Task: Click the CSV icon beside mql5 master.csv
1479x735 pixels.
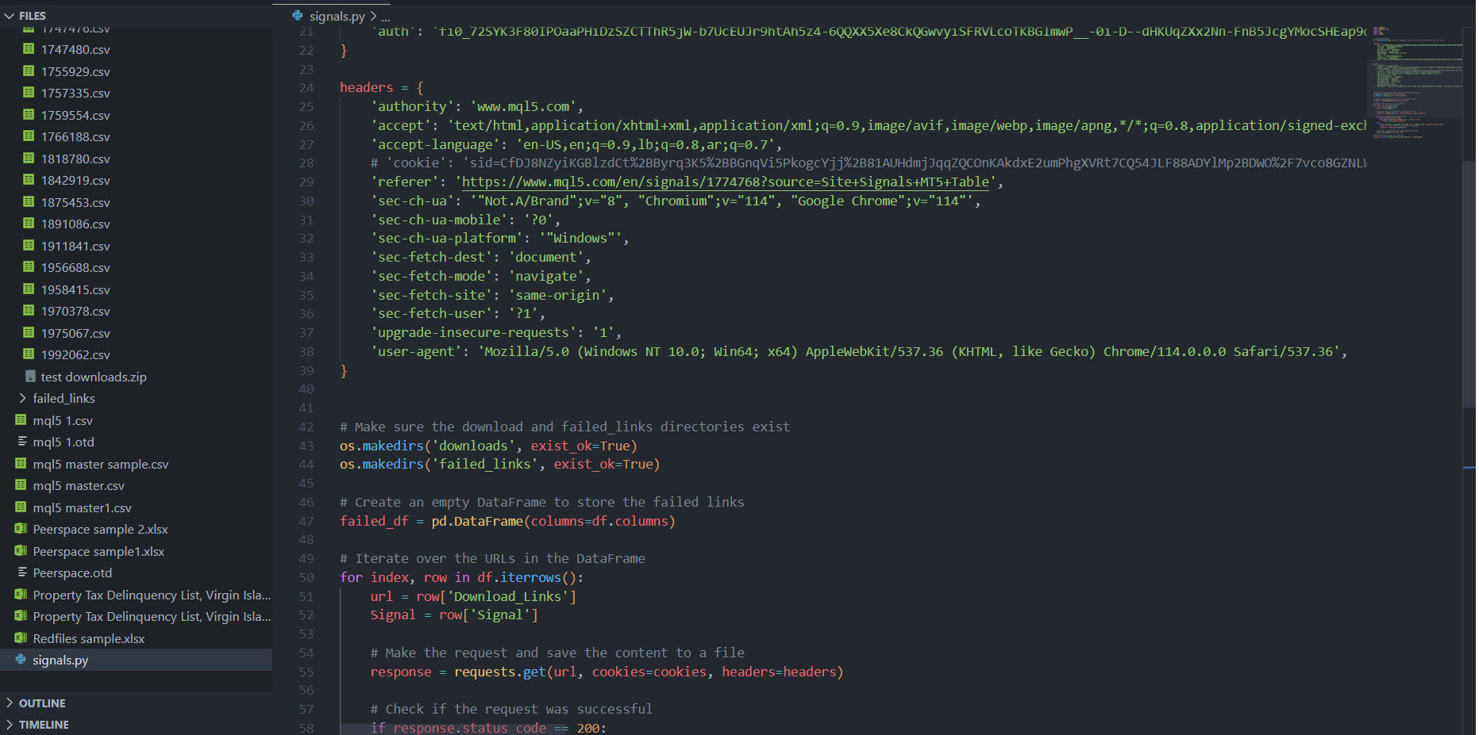Action: click(x=21, y=484)
